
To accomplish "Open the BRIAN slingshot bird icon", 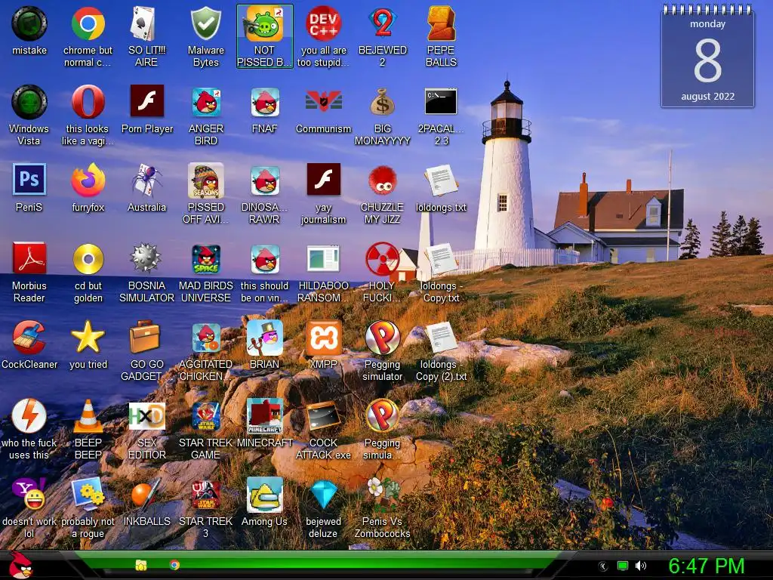I will [x=265, y=338].
